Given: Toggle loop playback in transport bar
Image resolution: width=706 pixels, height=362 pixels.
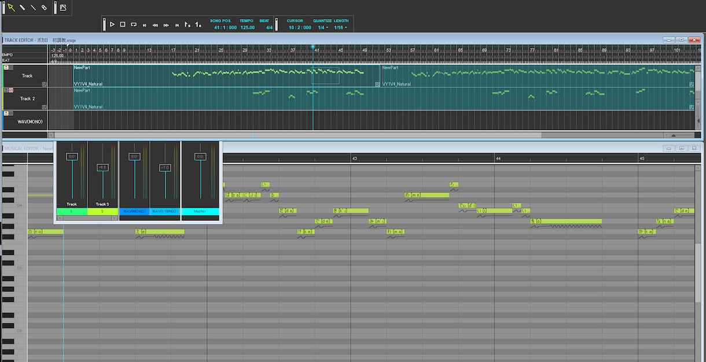Looking at the screenshot, I should click(x=134, y=24).
